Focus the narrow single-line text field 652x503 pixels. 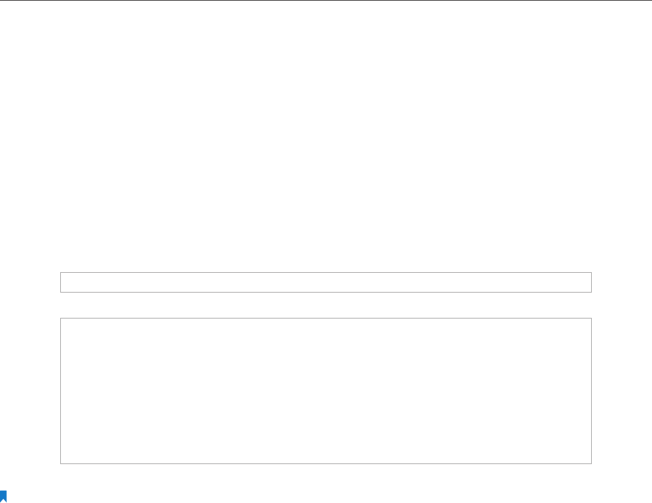point(325,282)
